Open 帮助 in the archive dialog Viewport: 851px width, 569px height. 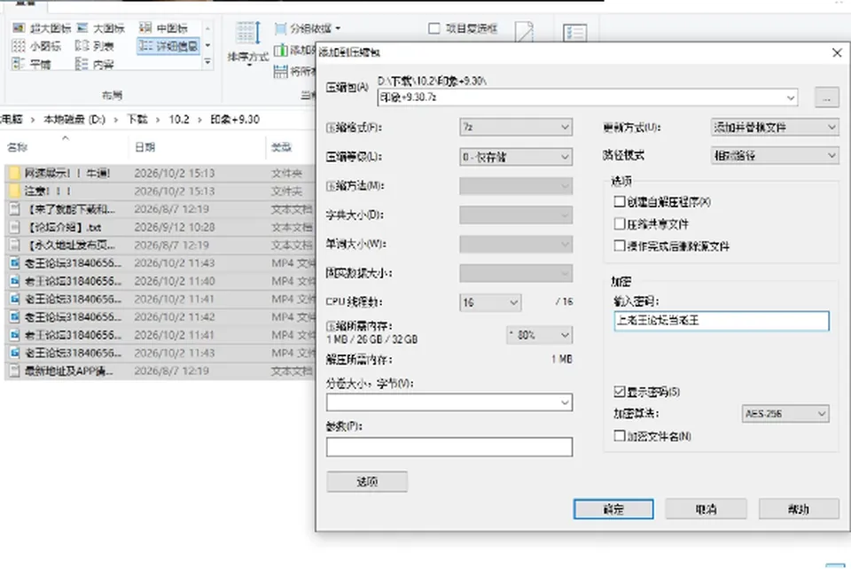pos(799,509)
